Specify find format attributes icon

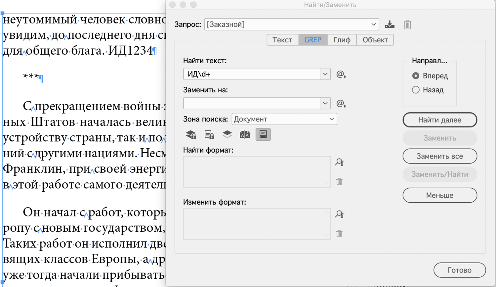[340, 162]
